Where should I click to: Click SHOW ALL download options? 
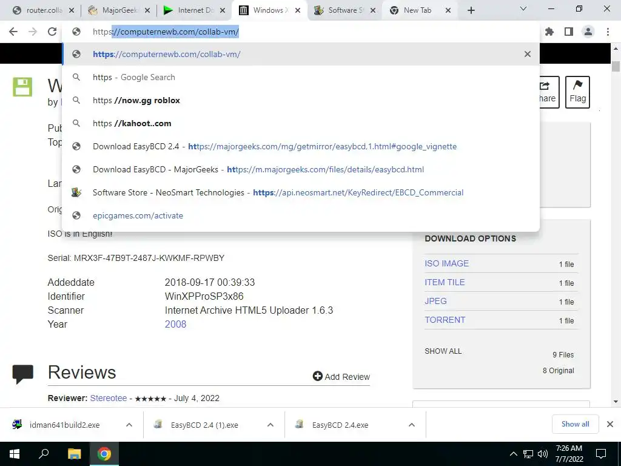point(443,351)
